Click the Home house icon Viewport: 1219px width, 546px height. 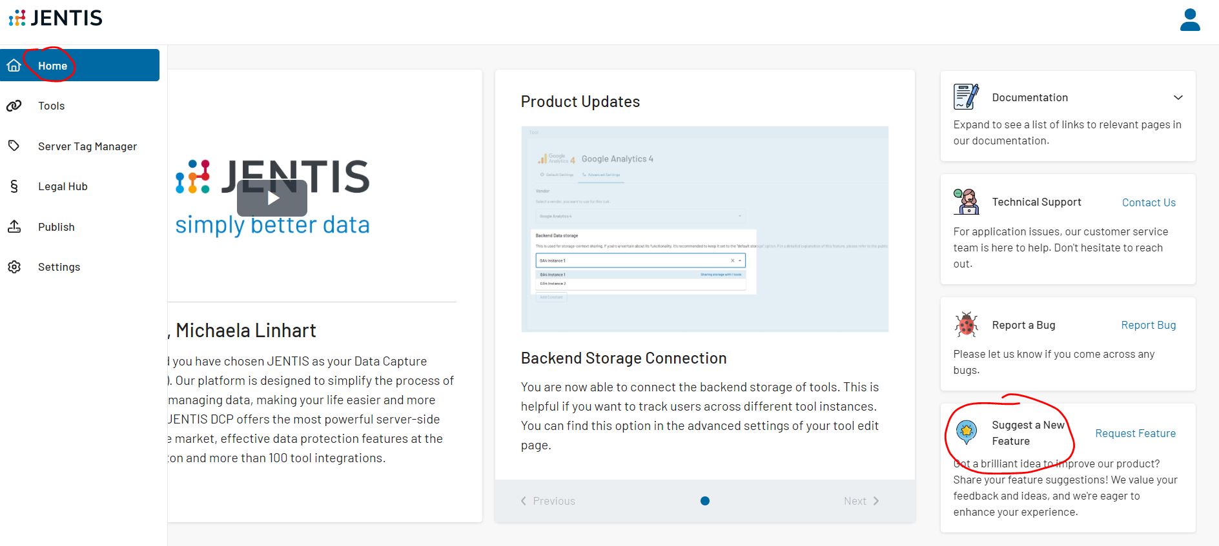[14, 66]
